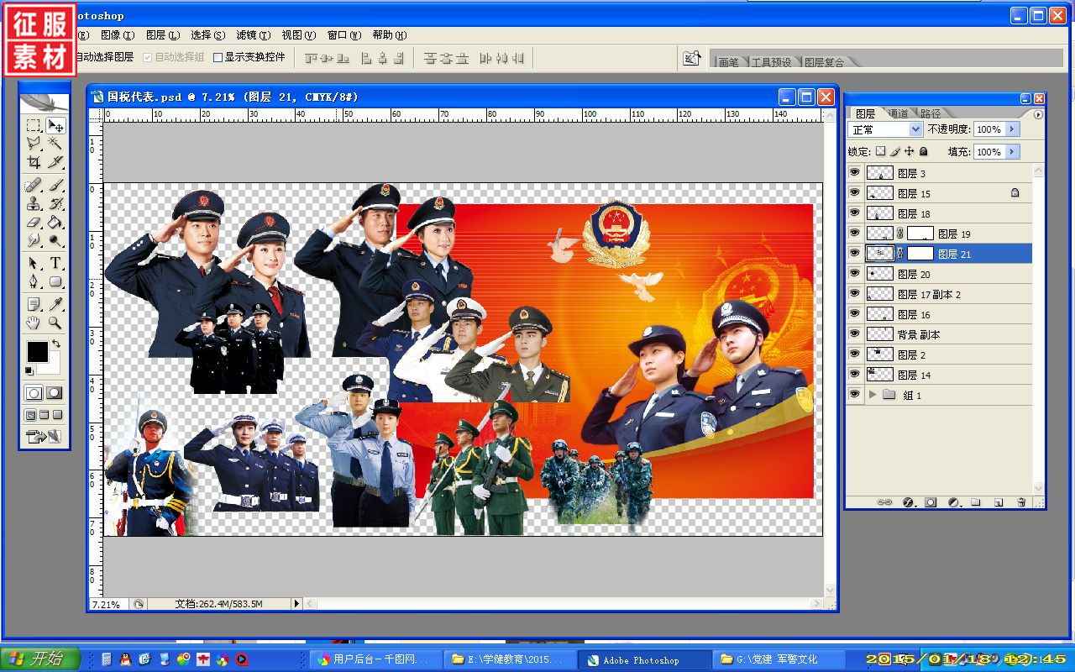Open the 窗口(W) menu
The height and width of the screenshot is (672, 1075).
(343, 35)
